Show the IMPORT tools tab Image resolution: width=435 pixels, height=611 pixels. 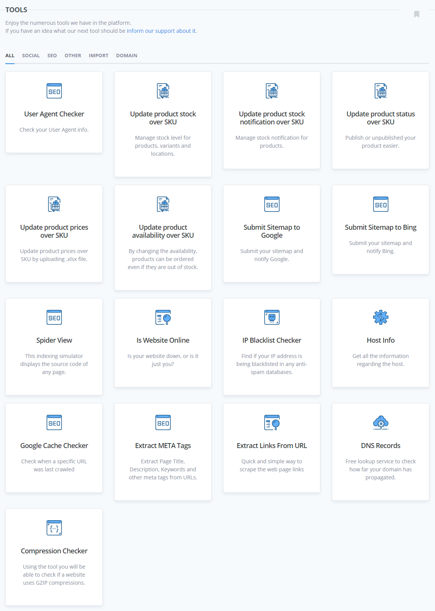click(99, 56)
